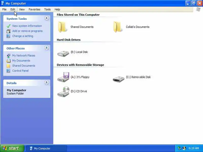Select the (D:) CD Drive icon
Screen dimensions: 203x152
click(x=63, y=92)
